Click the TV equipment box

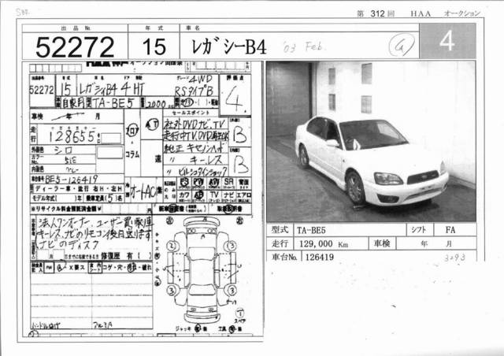(x=213, y=195)
